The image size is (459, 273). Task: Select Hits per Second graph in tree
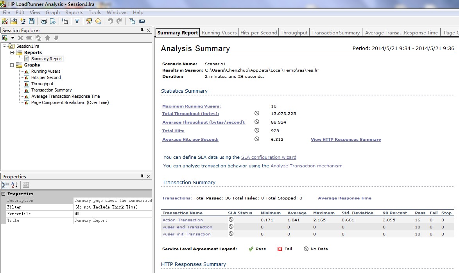click(x=46, y=77)
